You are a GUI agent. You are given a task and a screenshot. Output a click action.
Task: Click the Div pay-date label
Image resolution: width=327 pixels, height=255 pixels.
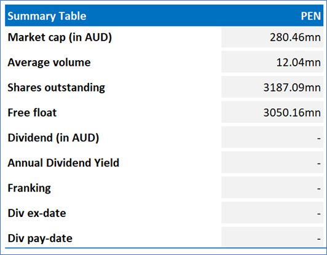click(x=40, y=238)
